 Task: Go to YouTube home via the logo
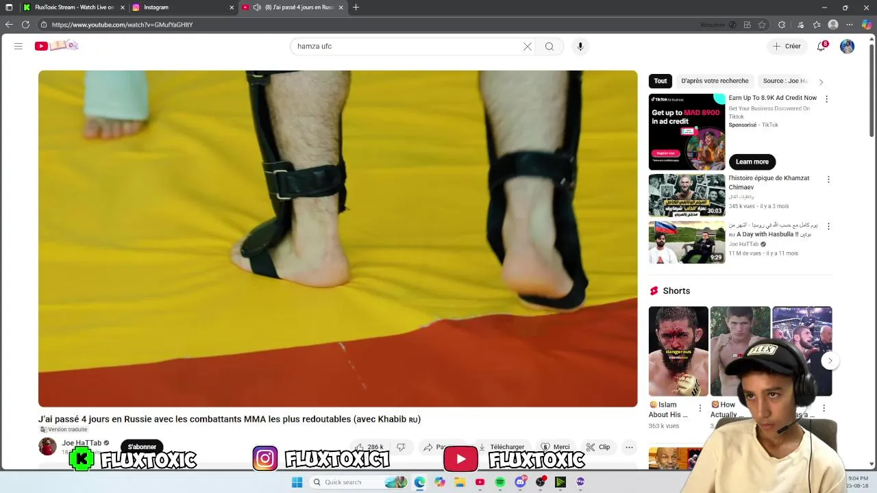pos(56,46)
